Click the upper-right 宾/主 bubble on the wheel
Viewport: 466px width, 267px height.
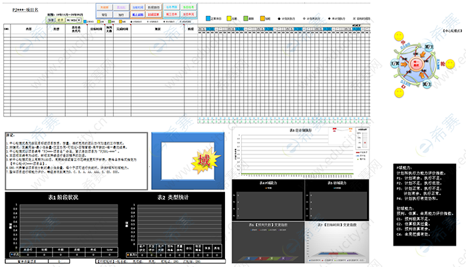[429, 47]
